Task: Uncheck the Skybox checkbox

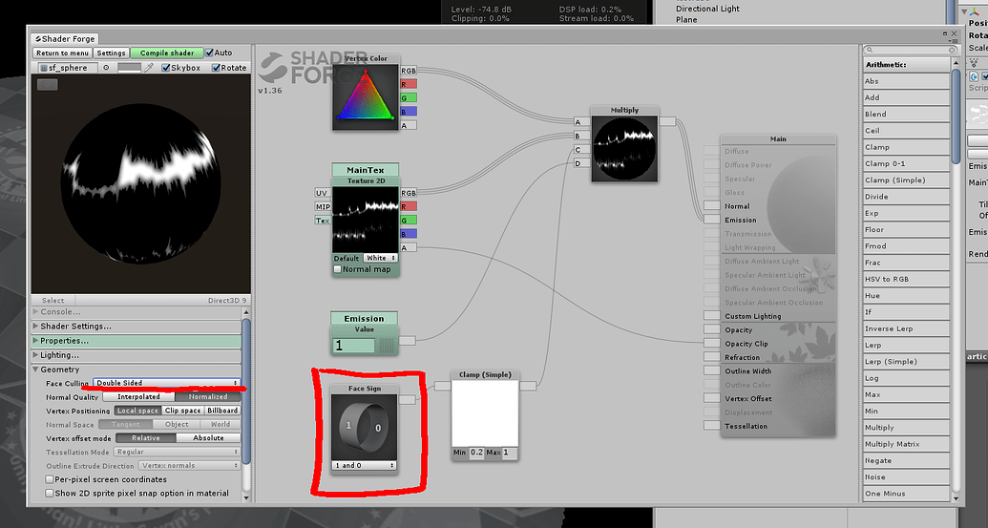Action: (x=166, y=68)
